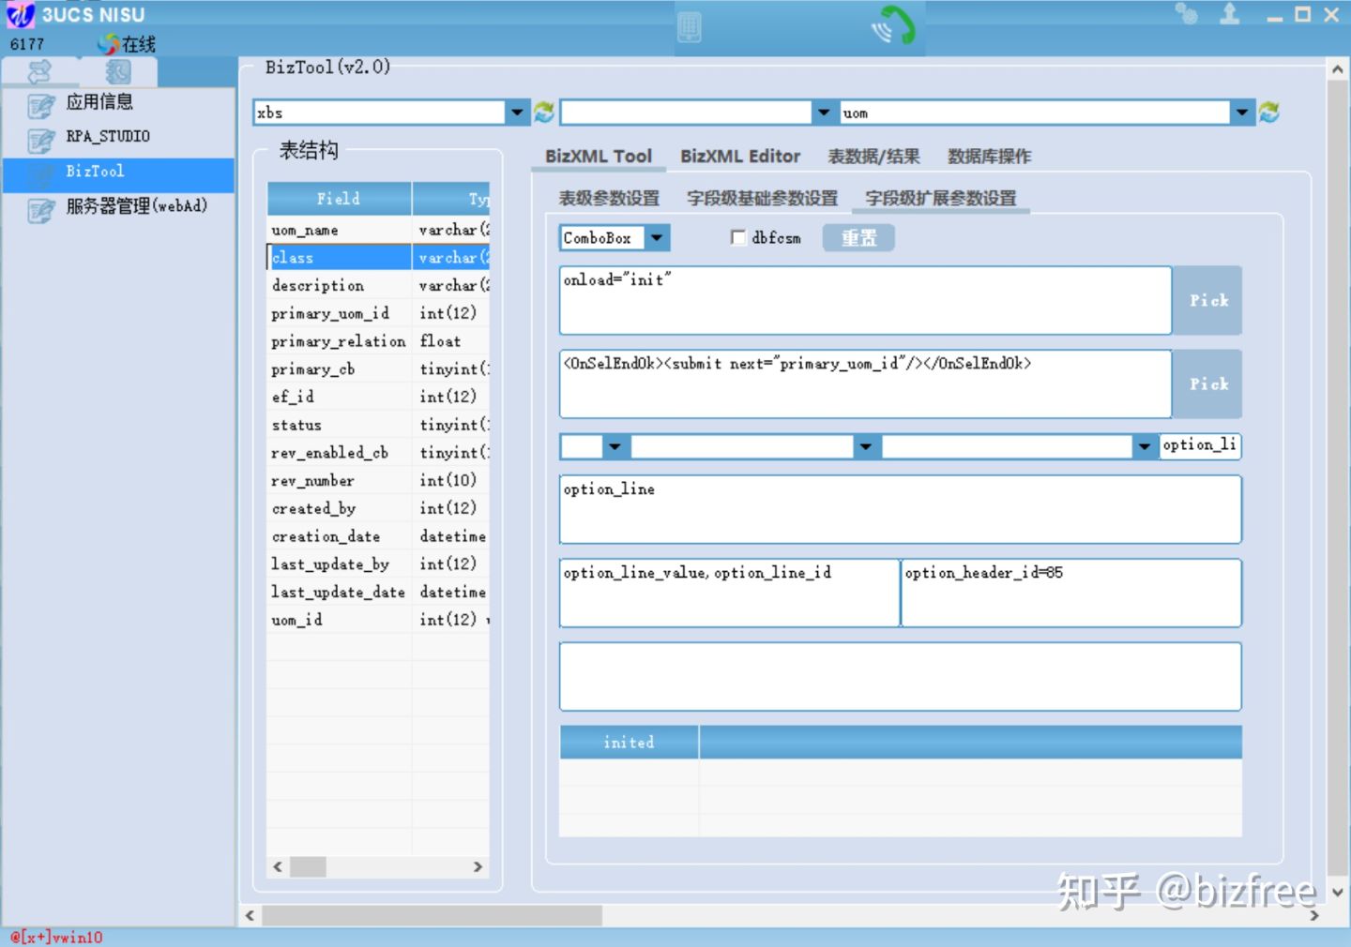1351x947 pixels.
Task: Click the option_header_id=85 text box
Action: (1070, 593)
